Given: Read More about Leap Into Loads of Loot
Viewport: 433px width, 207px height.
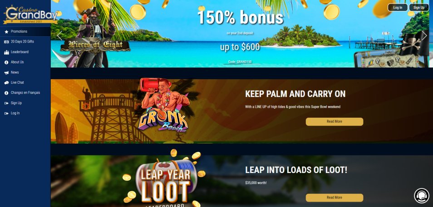Looking at the screenshot, I should [335, 197].
